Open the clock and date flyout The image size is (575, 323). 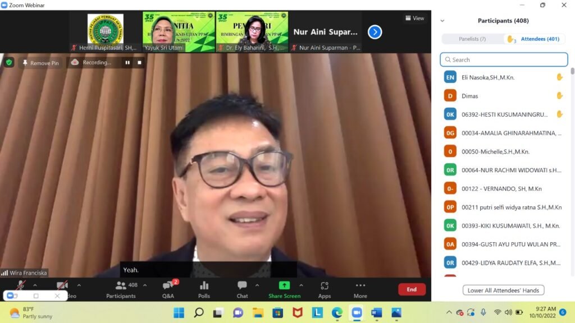pos(543,312)
